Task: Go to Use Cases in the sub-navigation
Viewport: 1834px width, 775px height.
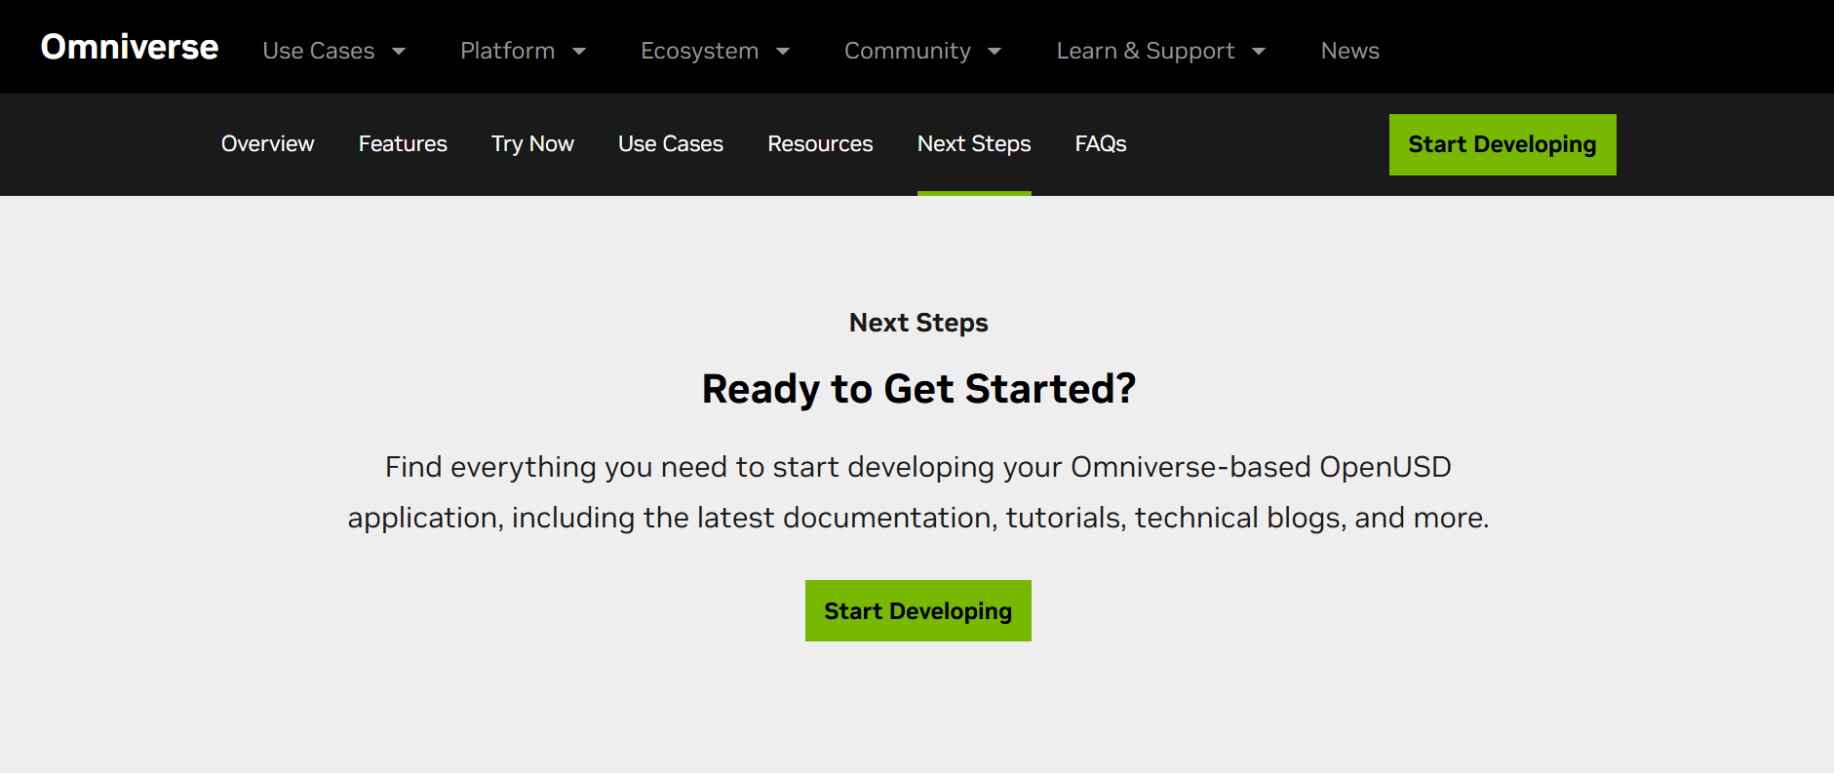Action: [x=671, y=144]
